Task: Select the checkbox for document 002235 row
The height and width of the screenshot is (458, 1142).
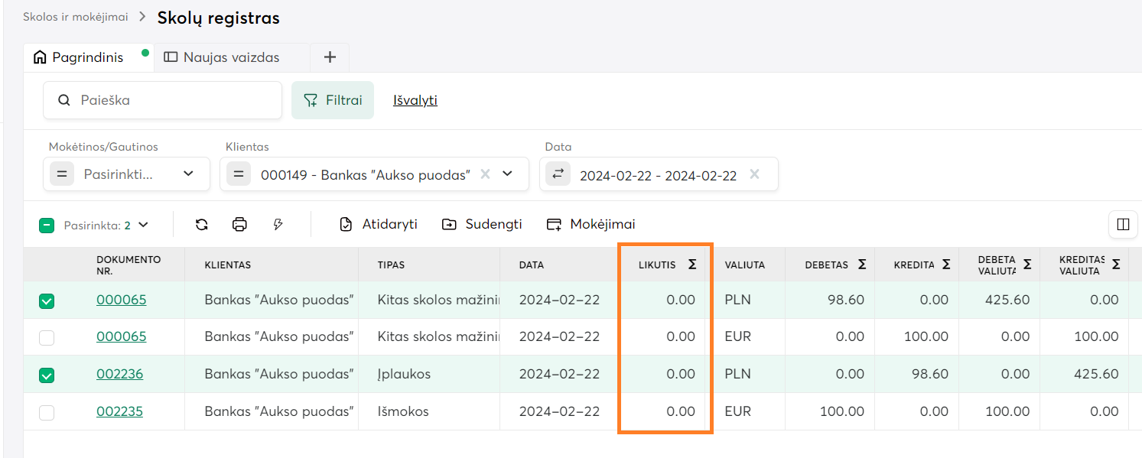Action: [47, 412]
